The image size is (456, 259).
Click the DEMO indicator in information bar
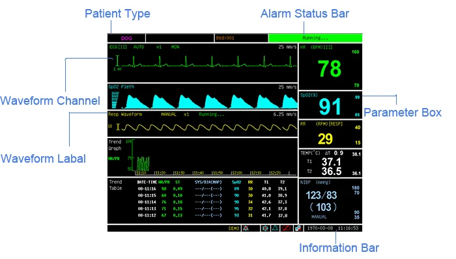[x=234, y=228]
